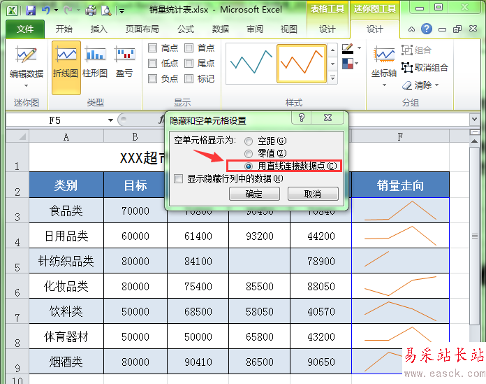Click the Edit Data (编辑数据) icon
This screenshot has height=384, width=486.
pos(27,55)
